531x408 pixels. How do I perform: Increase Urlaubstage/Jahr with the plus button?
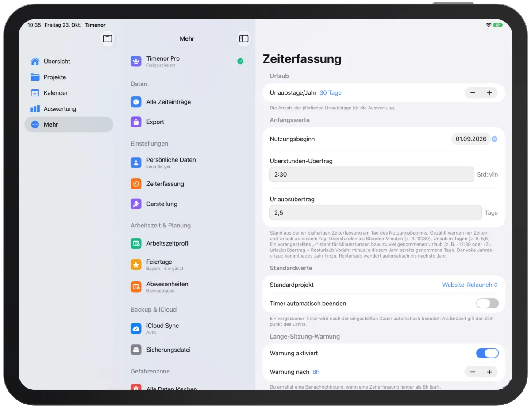(489, 93)
